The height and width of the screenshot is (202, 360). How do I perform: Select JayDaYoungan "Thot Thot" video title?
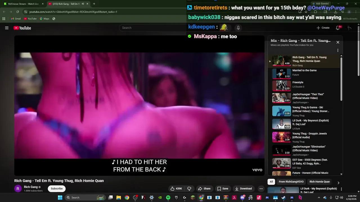[x=308, y=96]
